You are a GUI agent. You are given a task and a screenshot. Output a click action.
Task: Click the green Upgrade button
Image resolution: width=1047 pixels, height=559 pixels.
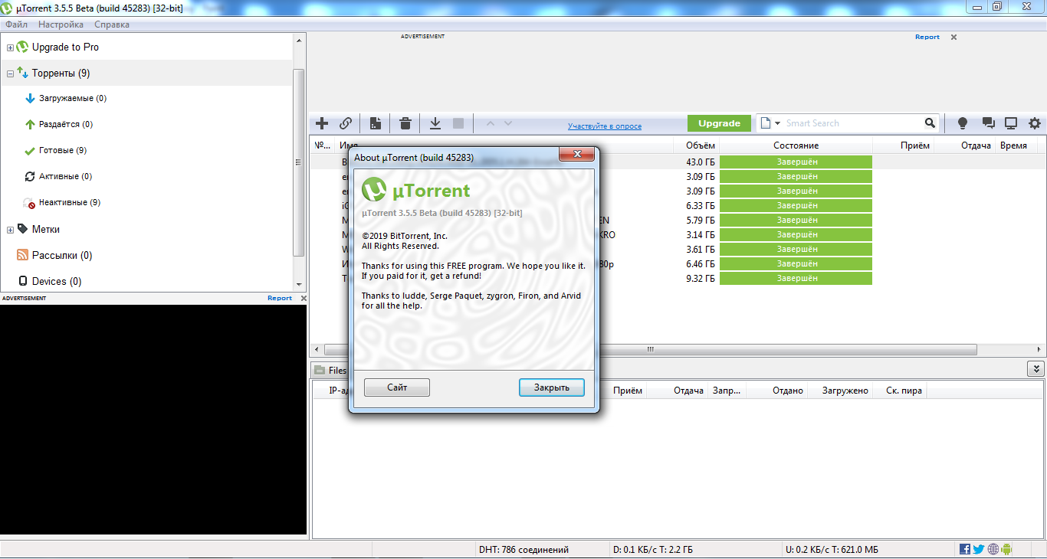[x=719, y=123]
